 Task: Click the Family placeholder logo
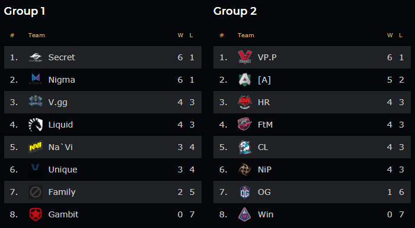(36, 192)
